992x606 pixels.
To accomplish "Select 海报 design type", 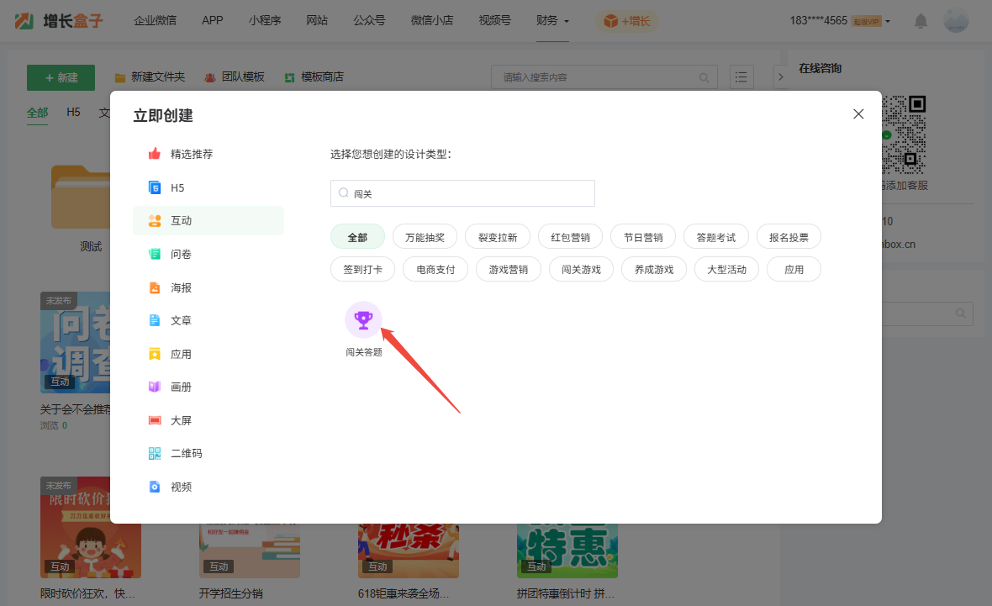I will [181, 287].
